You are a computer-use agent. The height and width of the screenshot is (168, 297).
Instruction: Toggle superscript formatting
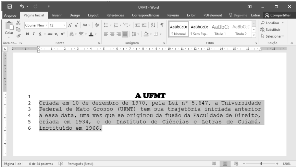63,34
